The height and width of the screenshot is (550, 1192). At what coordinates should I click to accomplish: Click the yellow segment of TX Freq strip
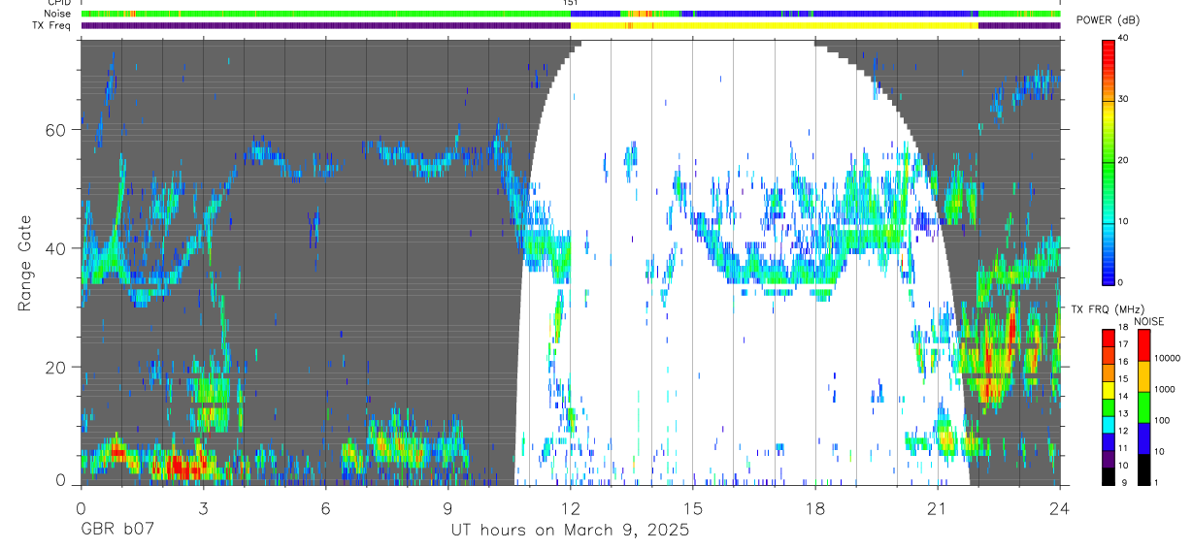(x=774, y=25)
